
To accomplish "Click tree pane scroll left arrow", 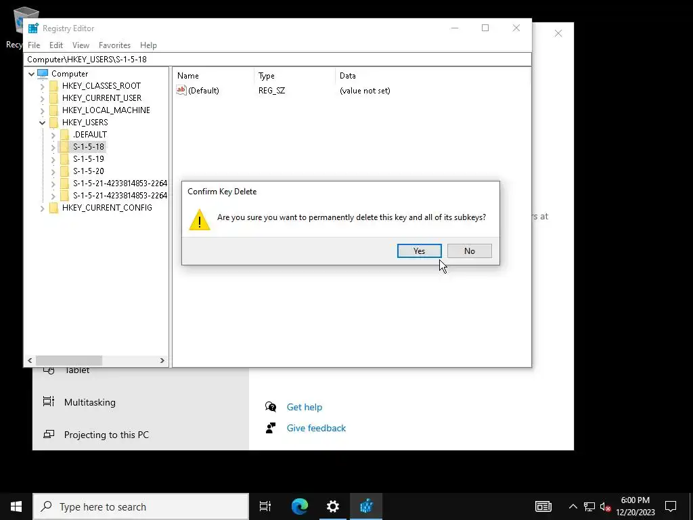I will 30,360.
